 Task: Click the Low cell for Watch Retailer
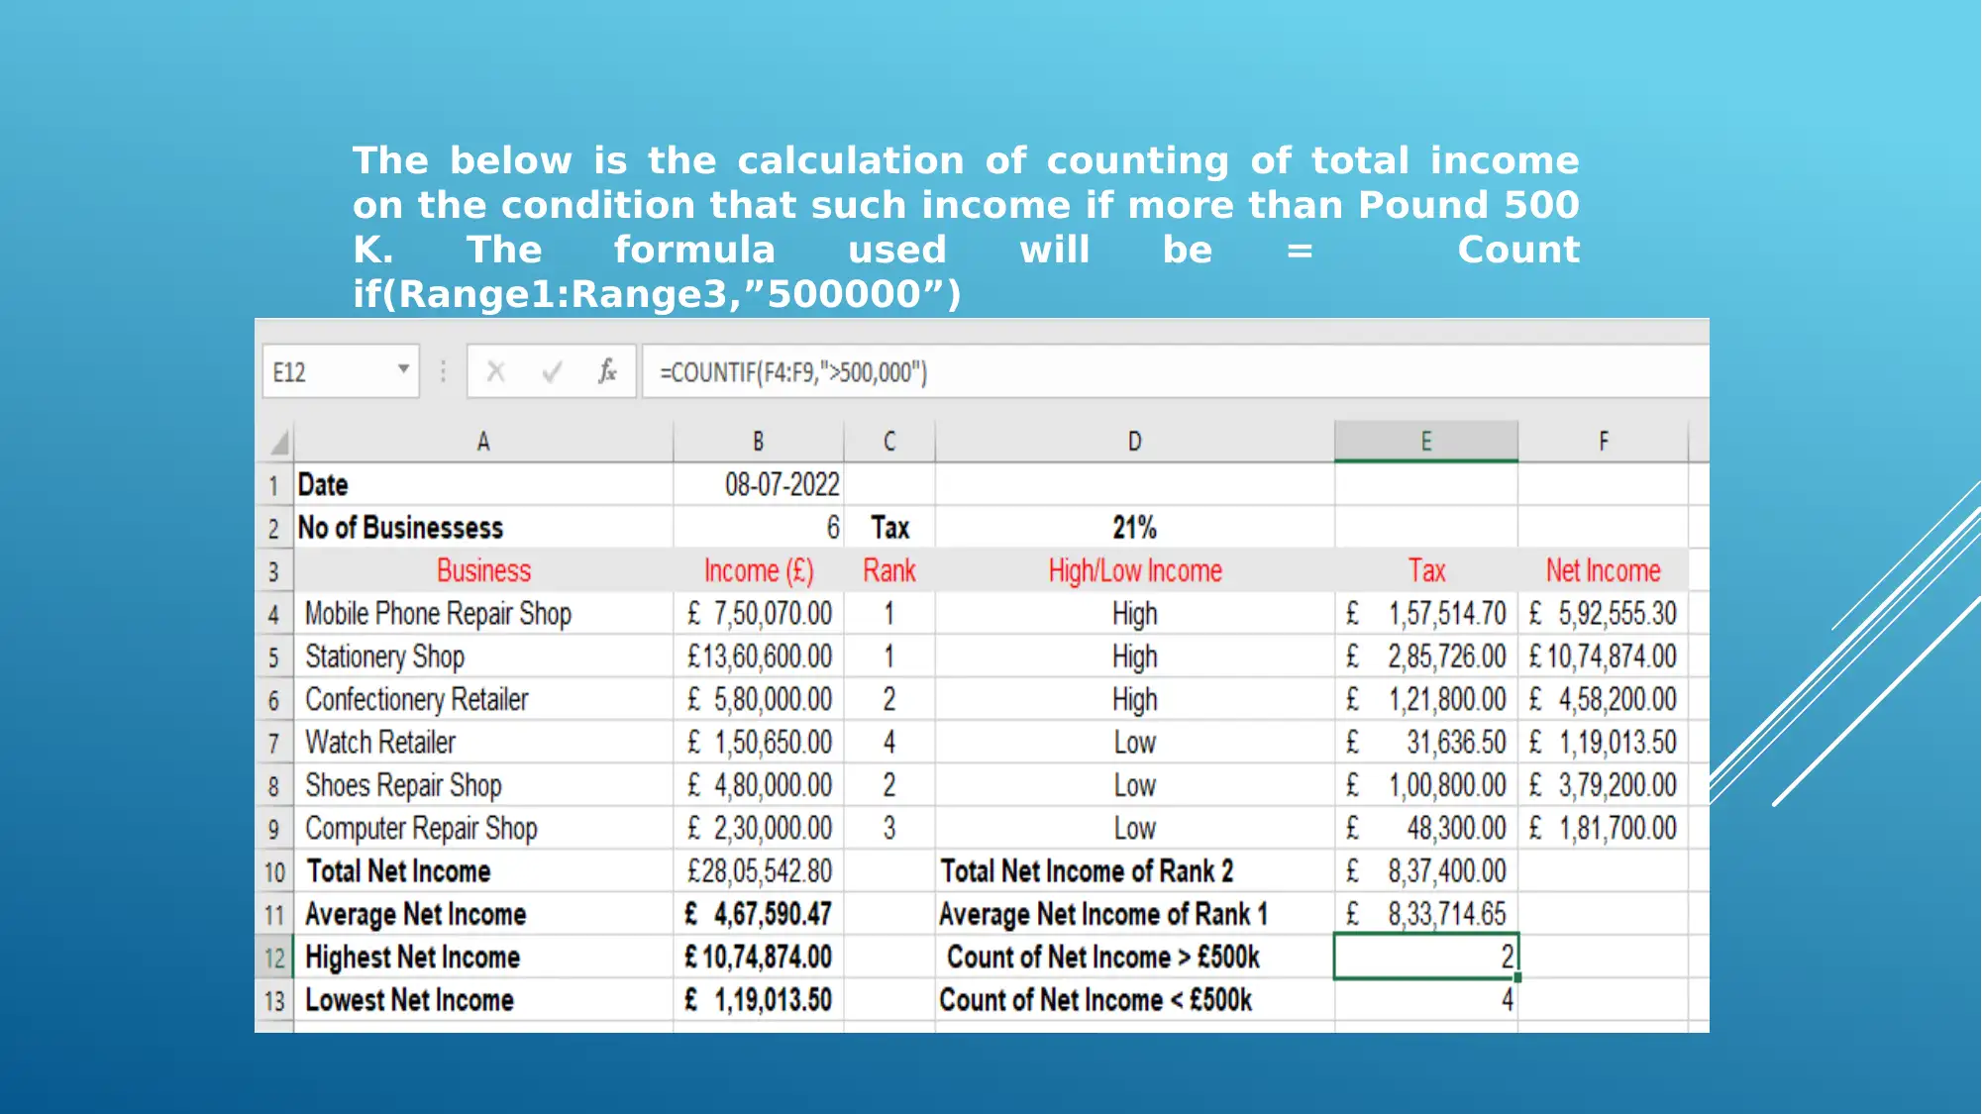point(1135,743)
